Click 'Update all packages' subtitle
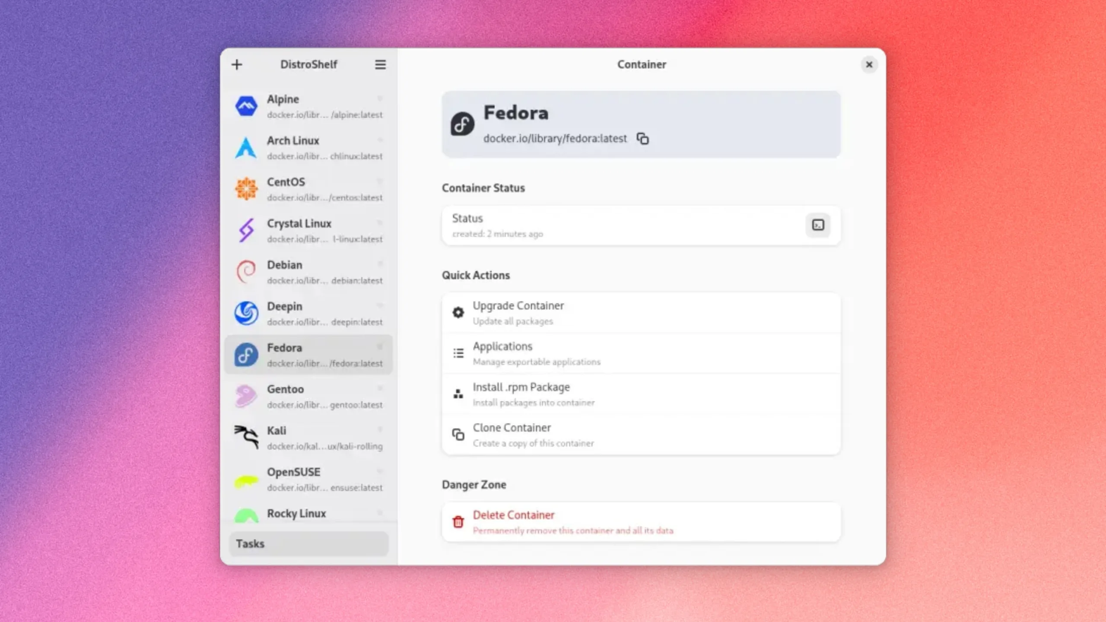Screen dimensions: 1106x622 513,321
